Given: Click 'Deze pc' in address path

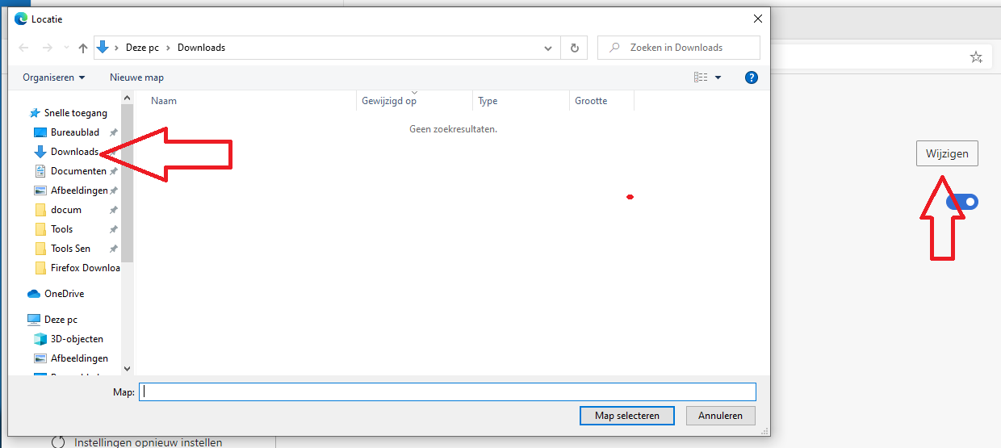Looking at the screenshot, I should pyautogui.click(x=142, y=48).
